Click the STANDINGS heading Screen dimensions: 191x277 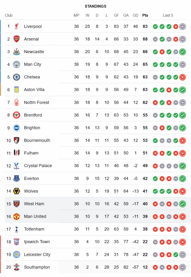(95, 6)
